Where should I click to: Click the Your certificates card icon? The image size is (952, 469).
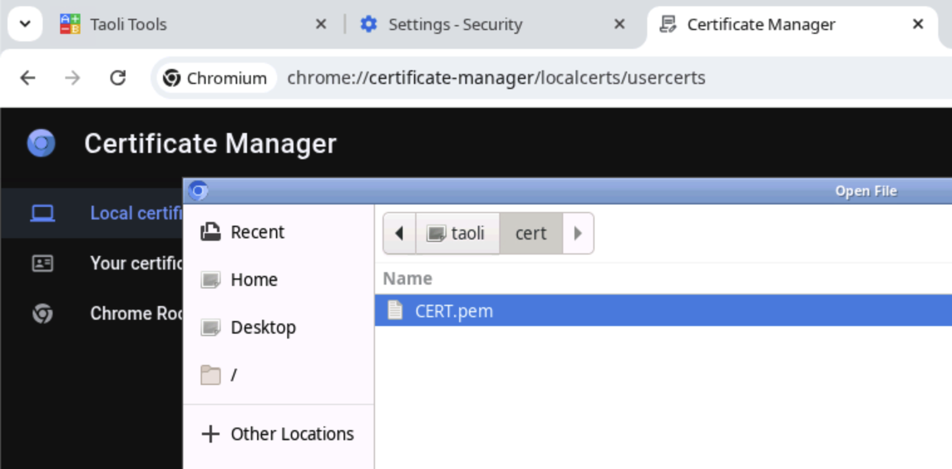point(43,263)
